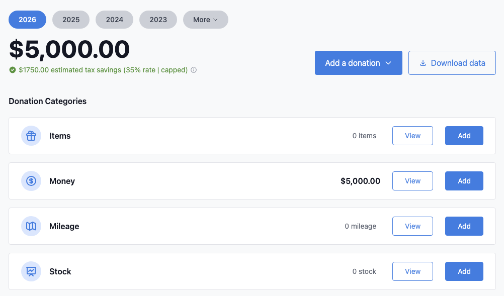
Task: Download the donation data
Action: pyautogui.click(x=452, y=62)
